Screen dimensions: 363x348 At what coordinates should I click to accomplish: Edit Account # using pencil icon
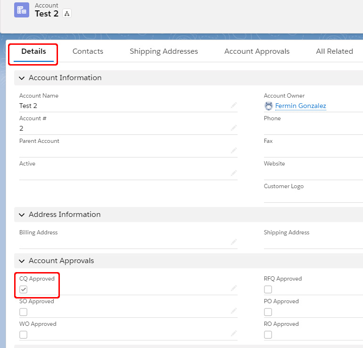coord(233,128)
